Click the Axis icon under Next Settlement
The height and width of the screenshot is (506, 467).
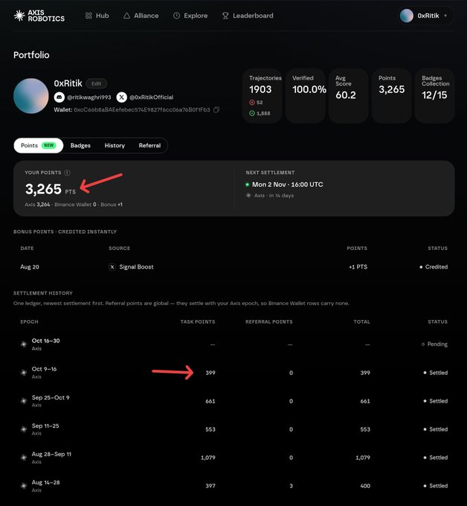(x=248, y=196)
